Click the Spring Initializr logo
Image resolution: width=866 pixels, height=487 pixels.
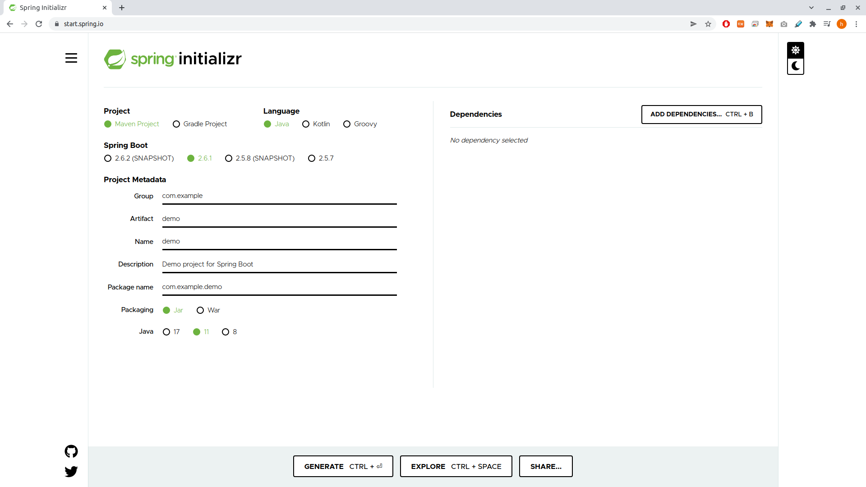pyautogui.click(x=173, y=59)
